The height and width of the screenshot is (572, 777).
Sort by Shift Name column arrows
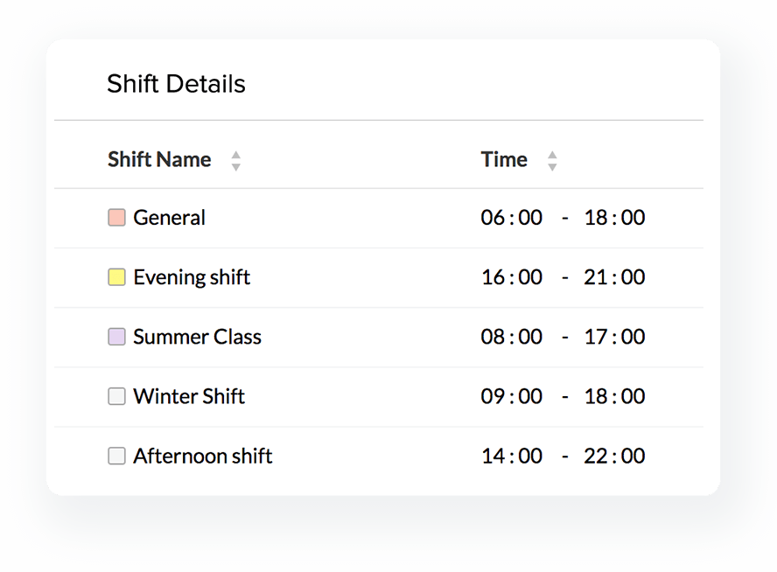(x=235, y=160)
